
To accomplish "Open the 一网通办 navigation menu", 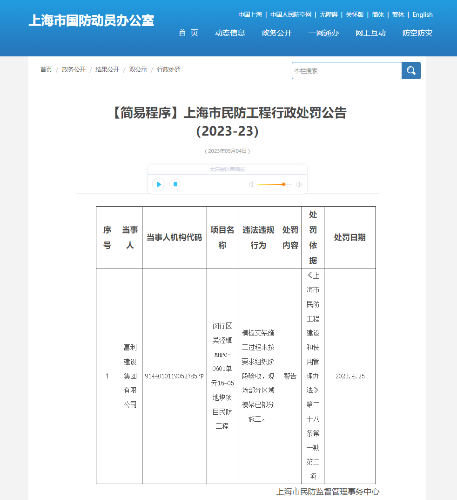I will [x=323, y=33].
